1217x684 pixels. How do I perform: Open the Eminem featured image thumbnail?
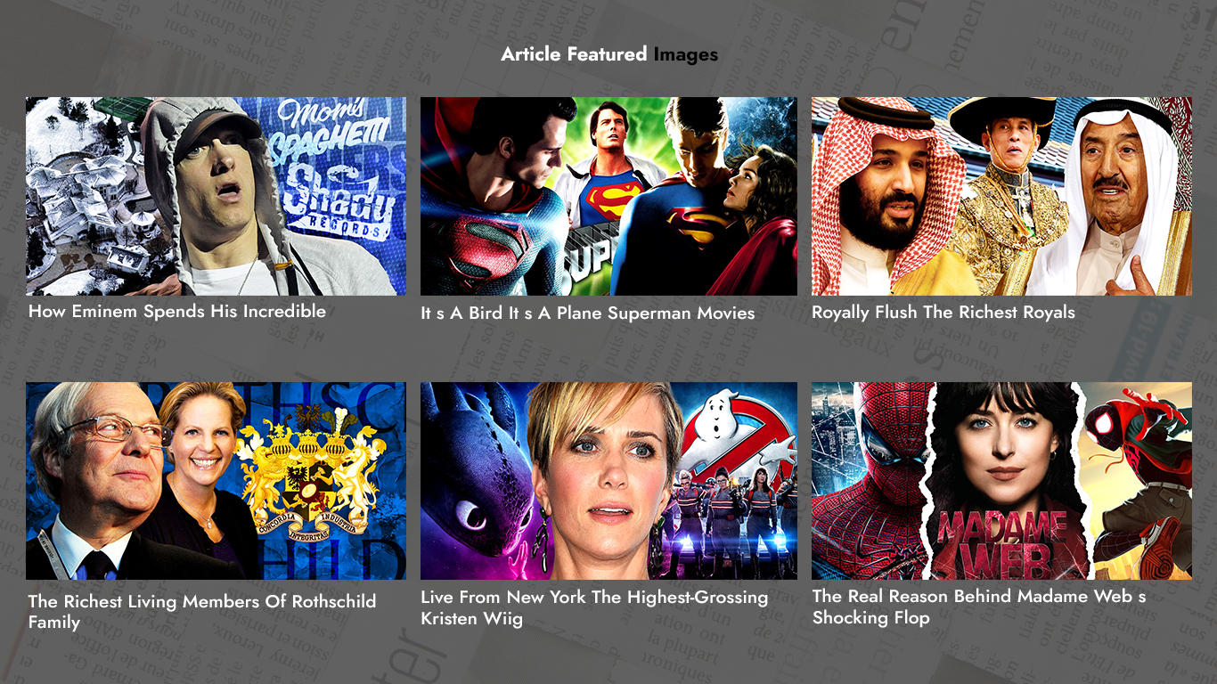(216, 196)
